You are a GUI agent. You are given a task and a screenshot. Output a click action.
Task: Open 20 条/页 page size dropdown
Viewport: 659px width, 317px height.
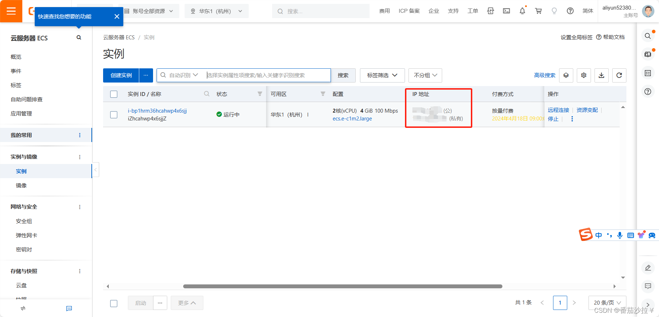pyautogui.click(x=607, y=303)
